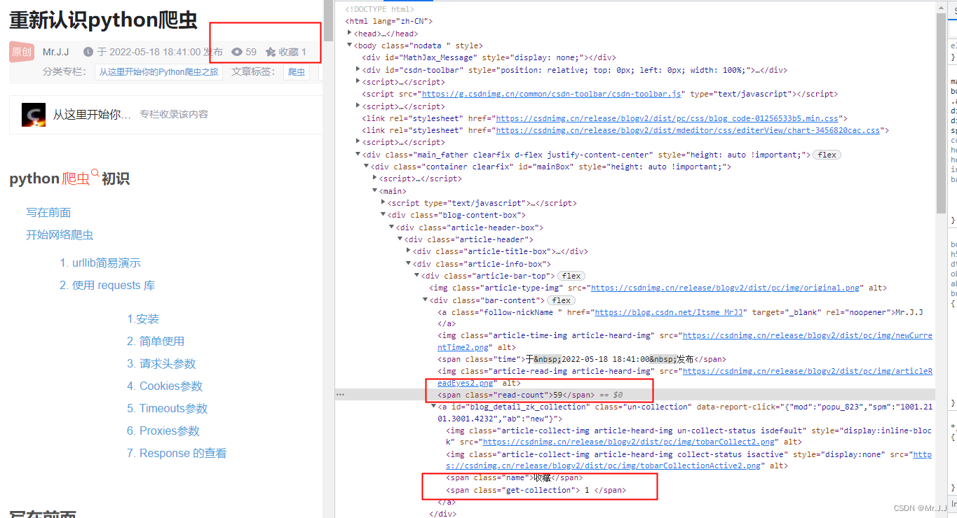Toggle the flex badge on bar-content div

[x=562, y=300]
